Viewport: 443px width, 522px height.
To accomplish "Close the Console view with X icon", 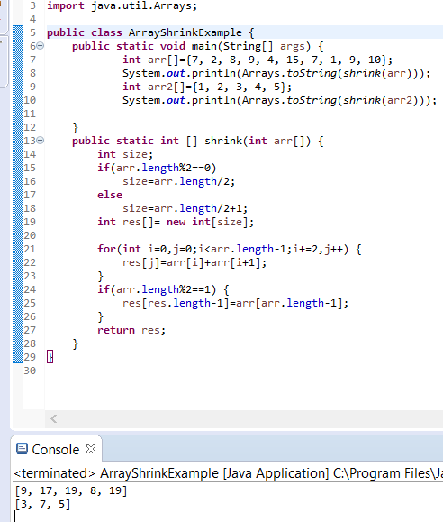I will pyautogui.click(x=91, y=449).
